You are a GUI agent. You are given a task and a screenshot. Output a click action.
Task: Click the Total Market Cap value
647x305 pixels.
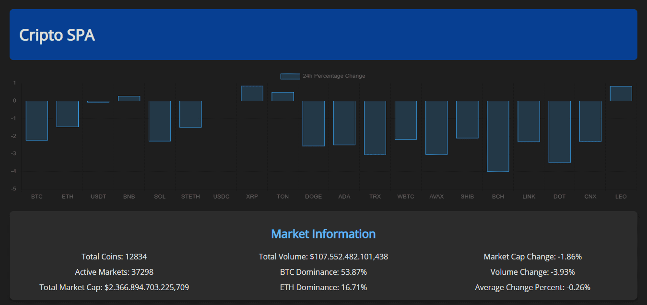[114, 287]
